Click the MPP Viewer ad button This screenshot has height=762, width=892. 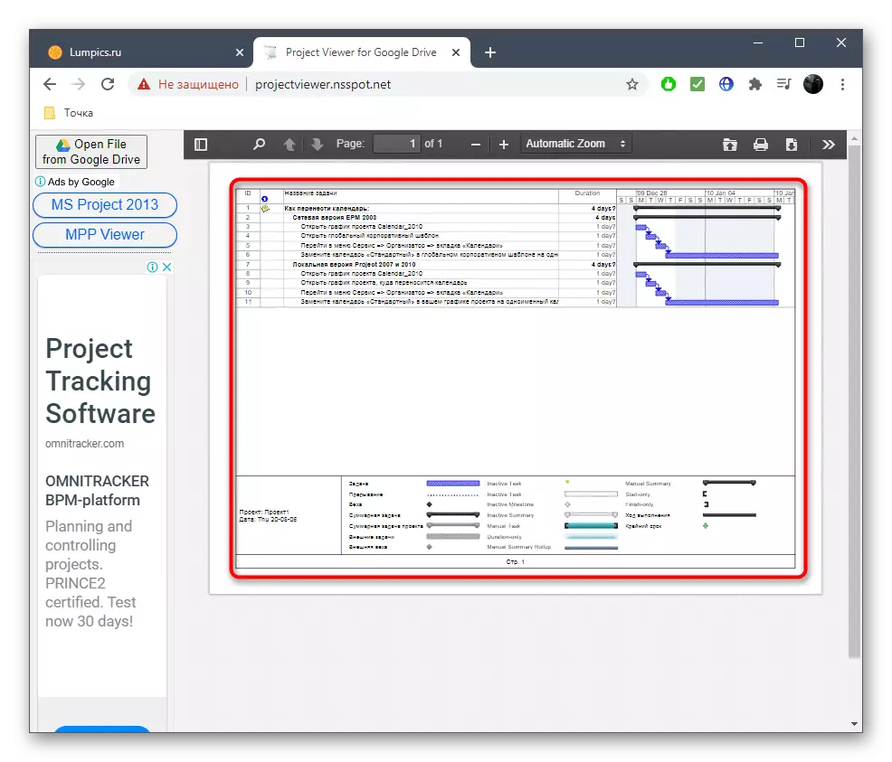point(105,235)
